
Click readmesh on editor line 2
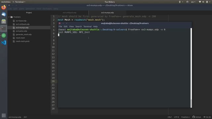pos(80,20)
